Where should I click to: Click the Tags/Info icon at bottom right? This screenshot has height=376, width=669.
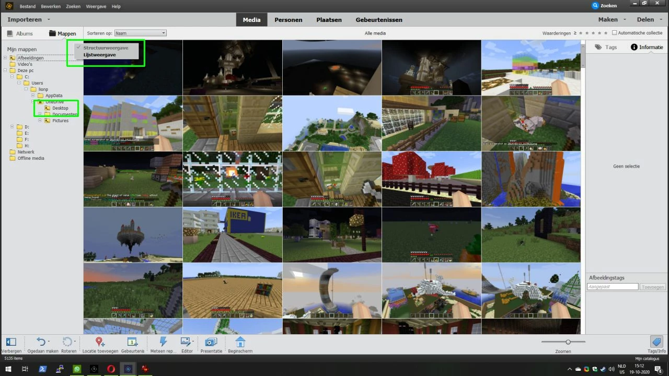coord(657,342)
